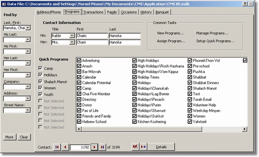Open the Transactions tab
The width and height of the screenshot is (259, 157).
93,12
